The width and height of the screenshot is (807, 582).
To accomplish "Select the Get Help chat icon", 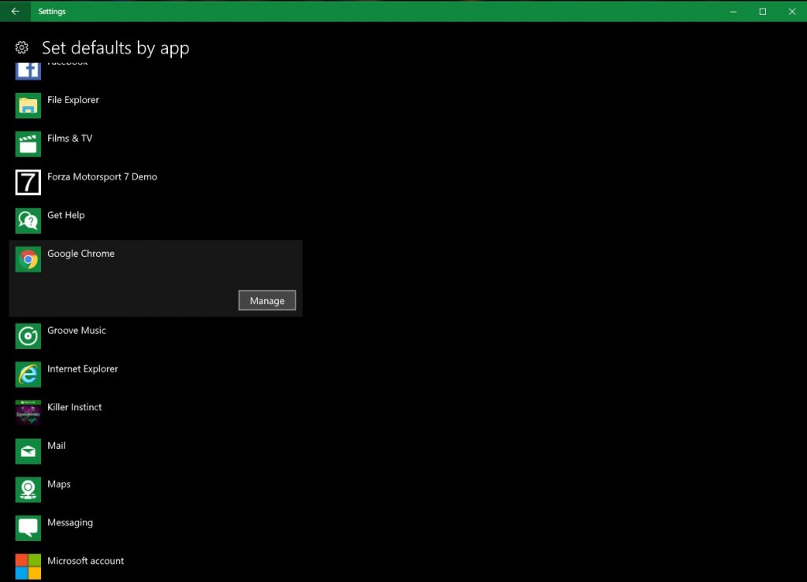I will pos(28,221).
